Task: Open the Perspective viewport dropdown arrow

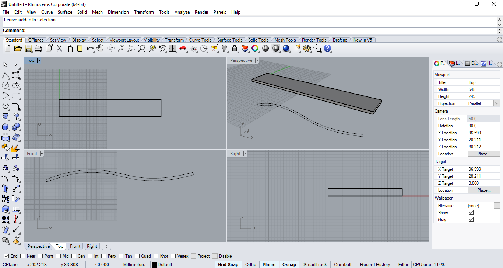Action: [x=257, y=60]
